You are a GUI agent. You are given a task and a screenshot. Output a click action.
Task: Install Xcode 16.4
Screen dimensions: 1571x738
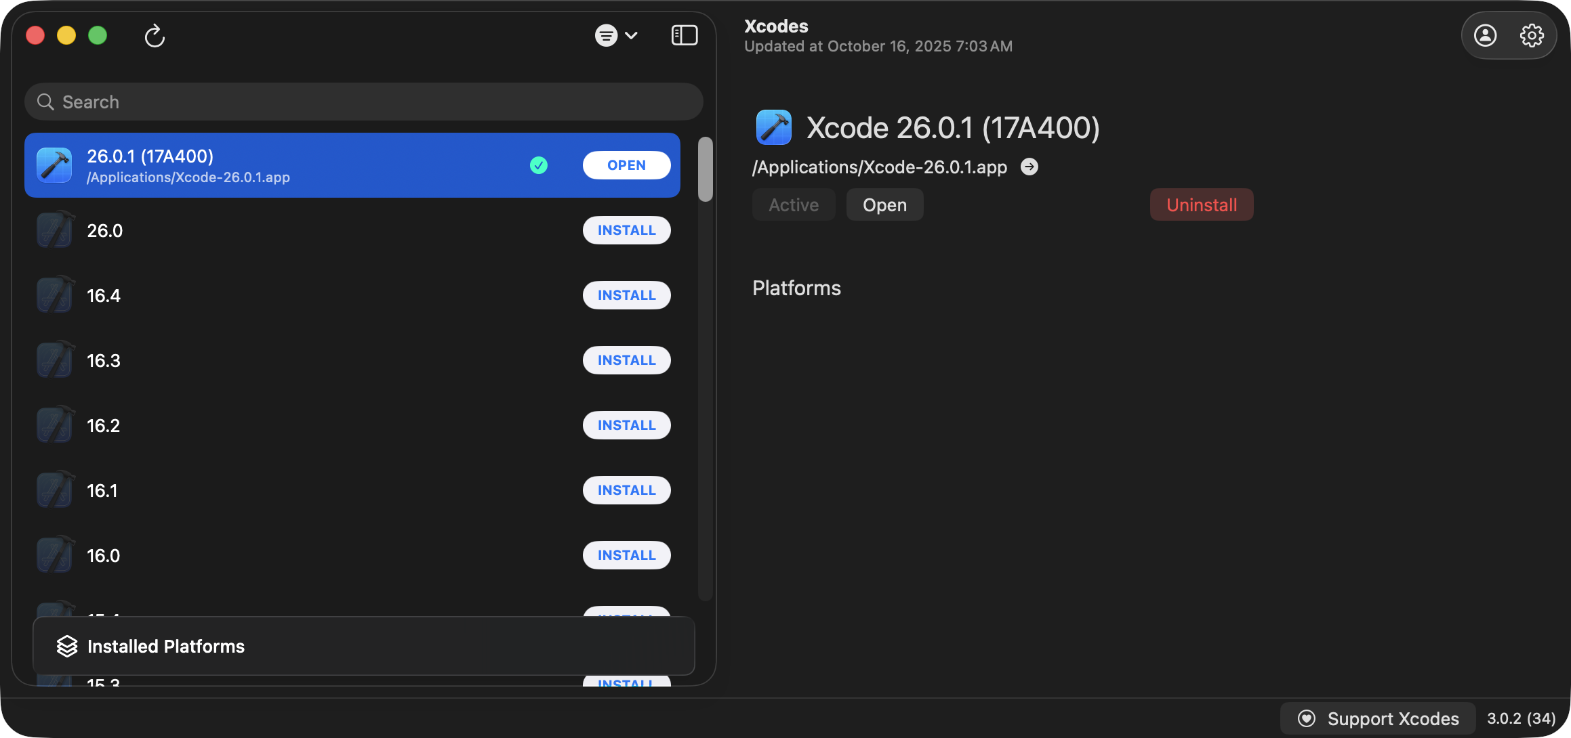pos(626,295)
